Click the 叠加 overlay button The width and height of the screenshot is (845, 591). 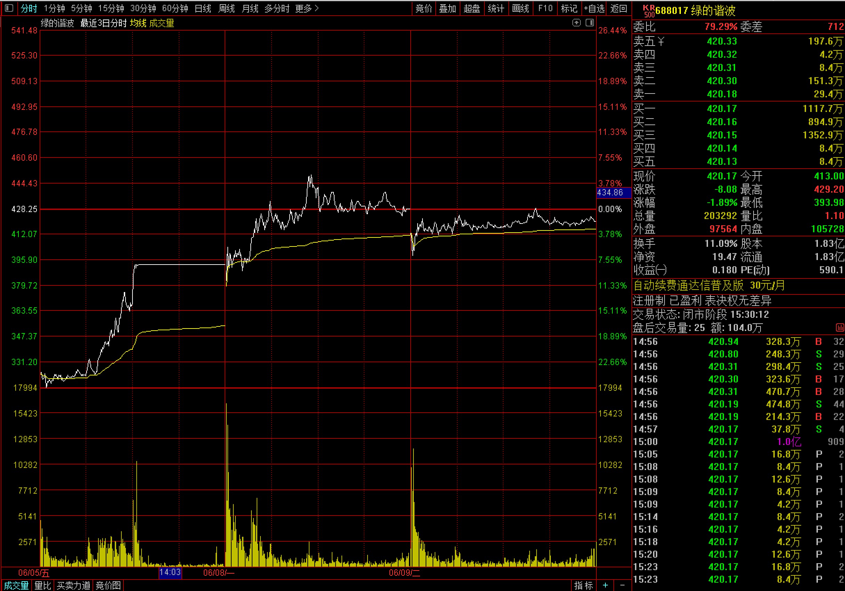(448, 8)
